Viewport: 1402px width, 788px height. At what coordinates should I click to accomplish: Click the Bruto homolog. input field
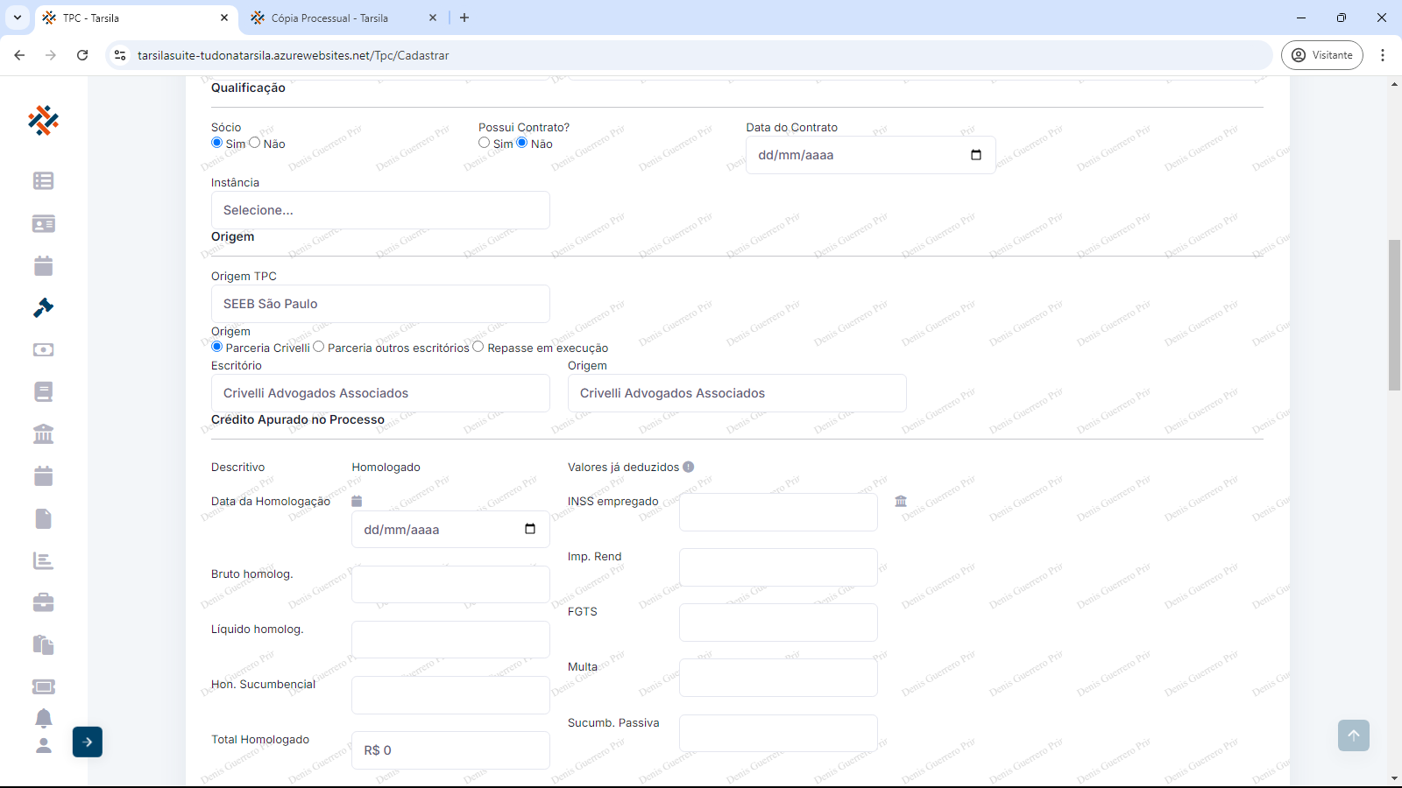pos(450,584)
